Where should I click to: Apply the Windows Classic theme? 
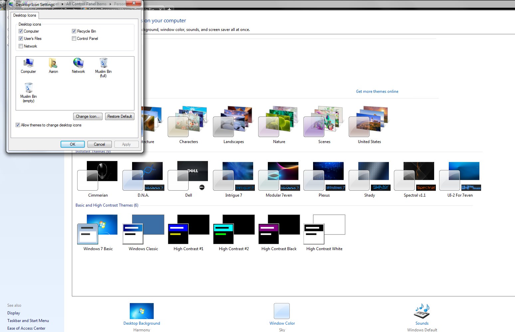[x=143, y=233]
